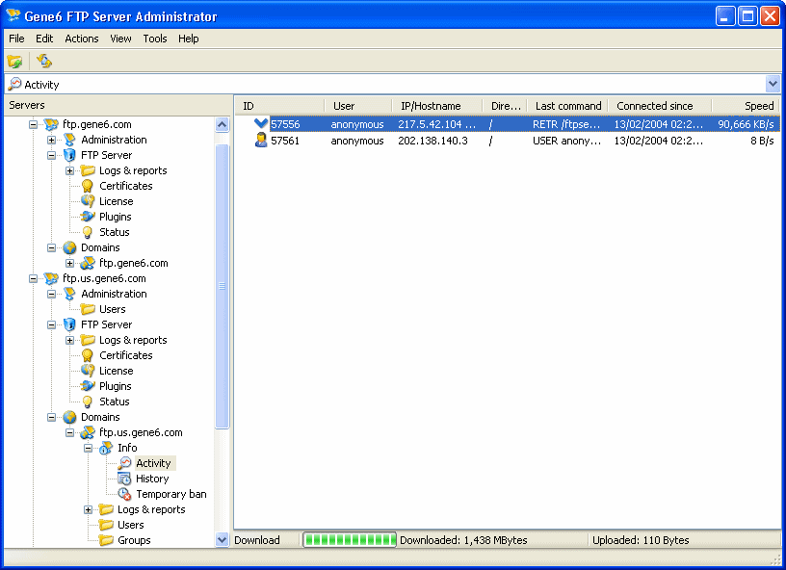Open the Tools menu

[154, 39]
